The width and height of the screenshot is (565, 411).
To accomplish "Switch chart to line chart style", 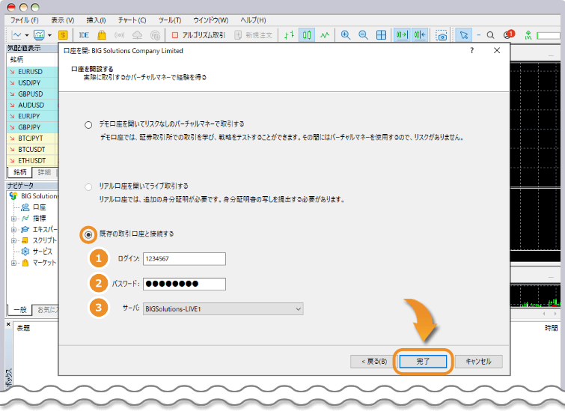I will [x=325, y=35].
